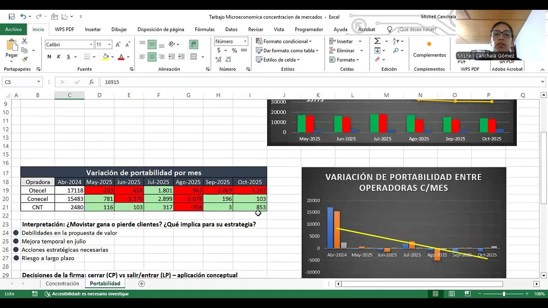
Task: Click the Clear eraser icon
Action: tap(377, 59)
